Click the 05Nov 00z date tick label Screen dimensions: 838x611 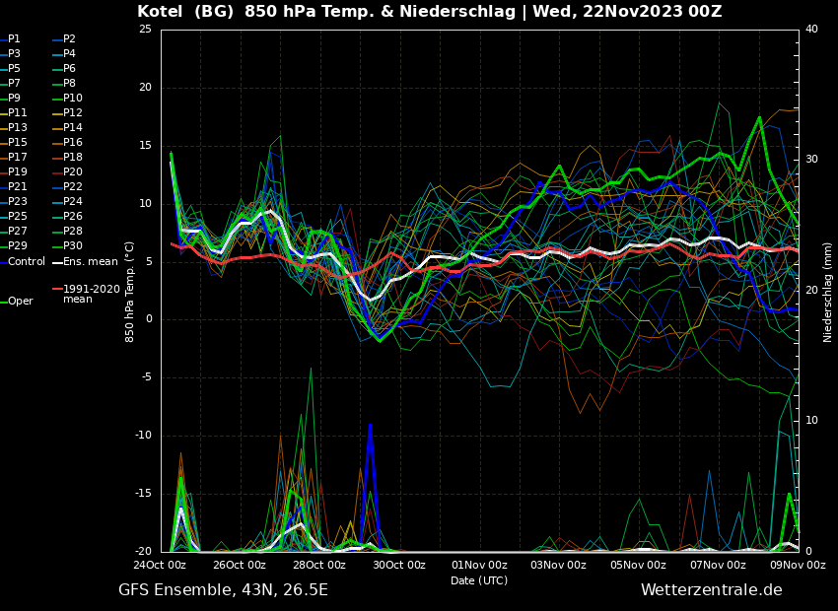(x=638, y=566)
